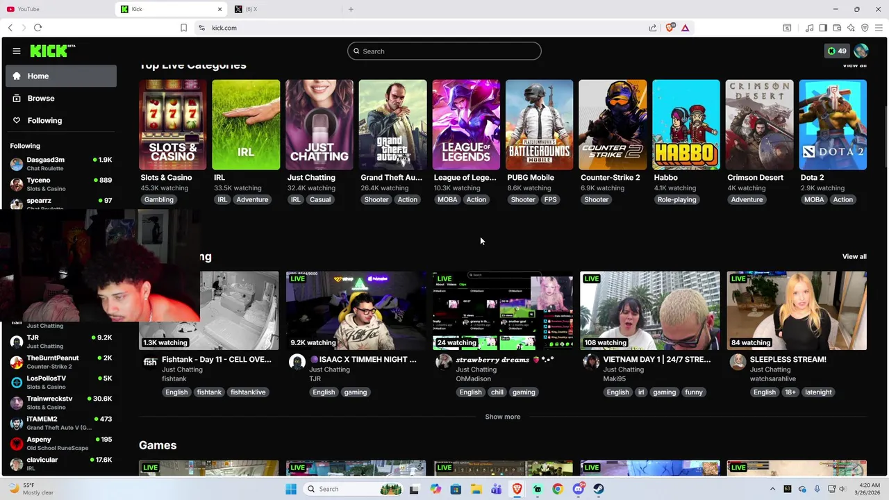Open Discord from the taskbar

pyautogui.click(x=579, y=489)
